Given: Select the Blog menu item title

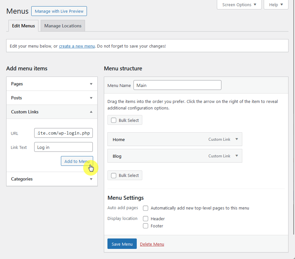Looking at the screenshot, I should click(x=117, y=156).
